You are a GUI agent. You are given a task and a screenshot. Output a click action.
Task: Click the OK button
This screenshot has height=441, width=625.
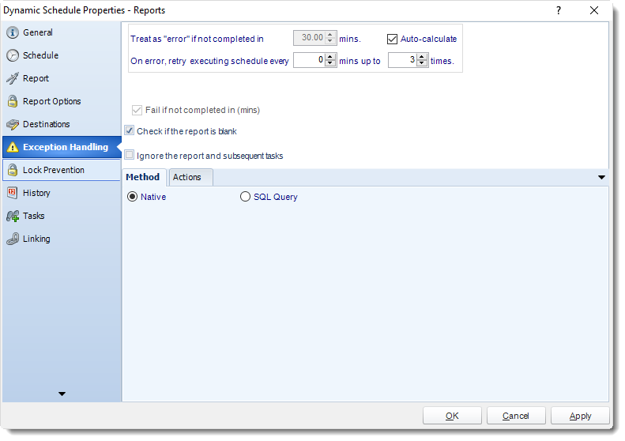(453, 416)
